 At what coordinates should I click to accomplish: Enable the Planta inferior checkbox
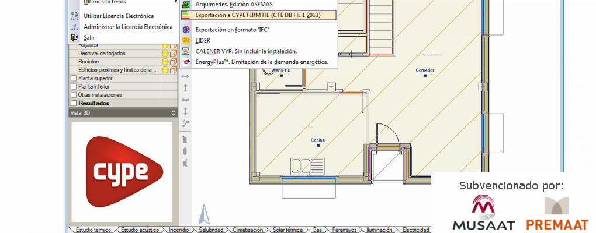pyautogui.click(x=74, y=87)
